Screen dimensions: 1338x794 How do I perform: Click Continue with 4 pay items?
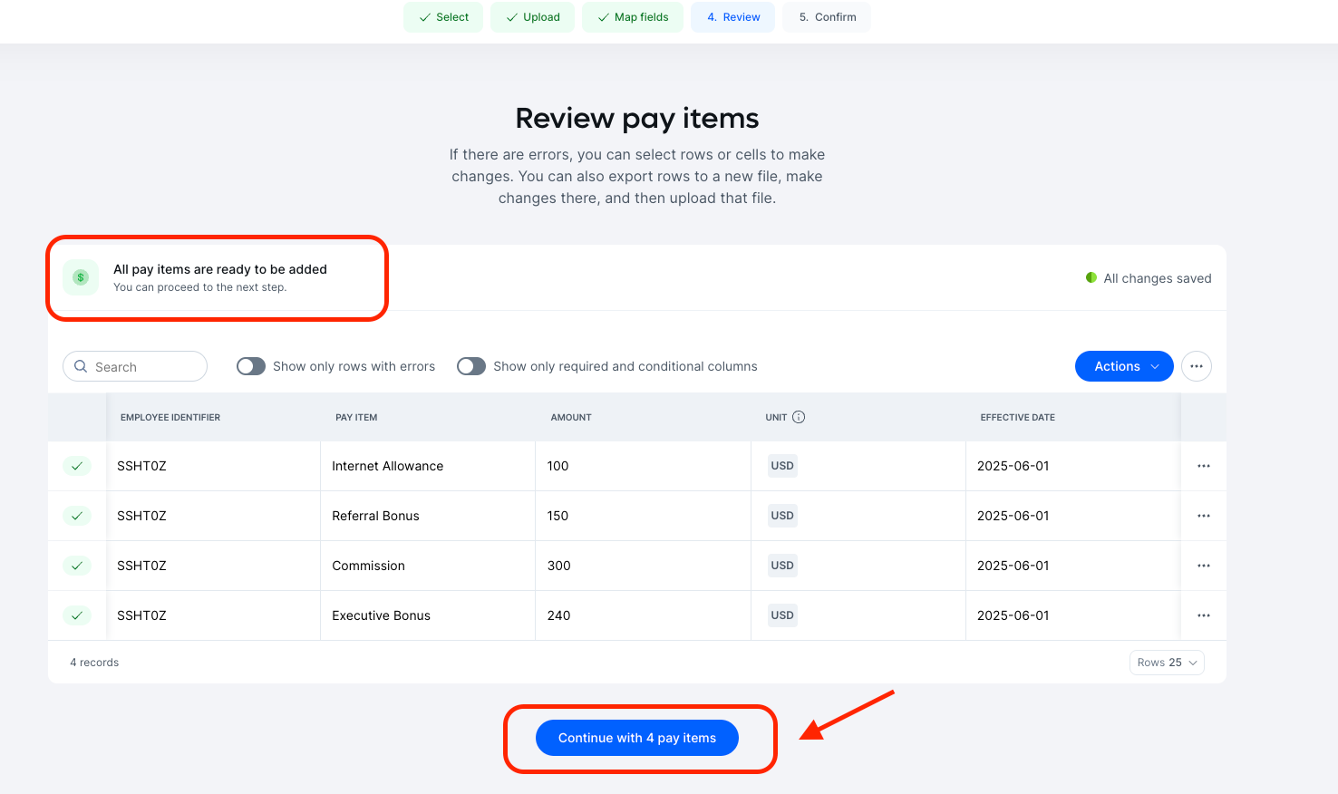(637, 738)
